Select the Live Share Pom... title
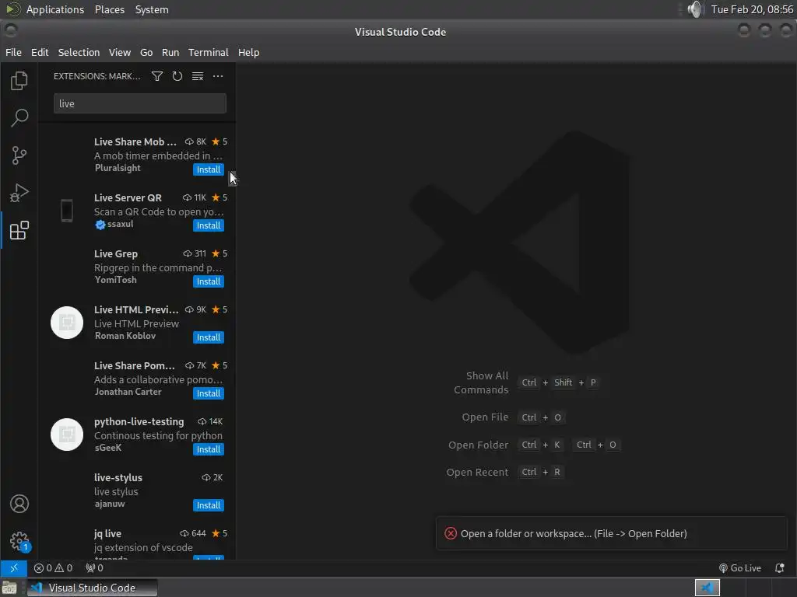Image resolution: width=797 pixels, height=597 pixels. [134, 365]
